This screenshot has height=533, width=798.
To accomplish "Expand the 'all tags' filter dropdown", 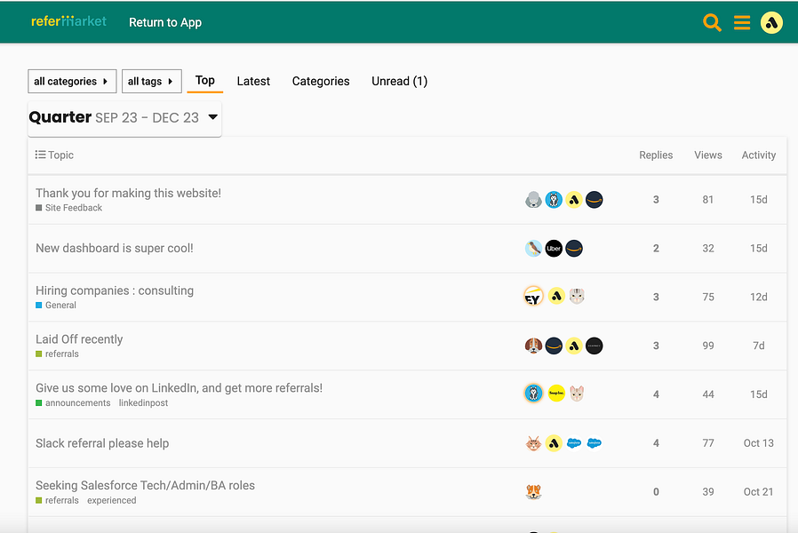I will [x=151, y=81].
